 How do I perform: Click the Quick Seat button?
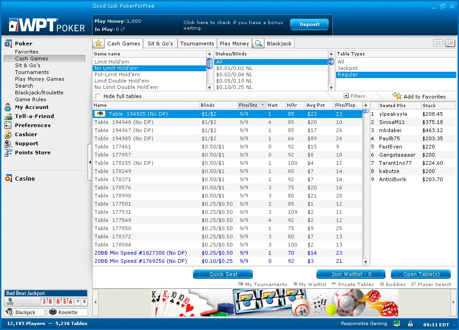coord(223,274)
